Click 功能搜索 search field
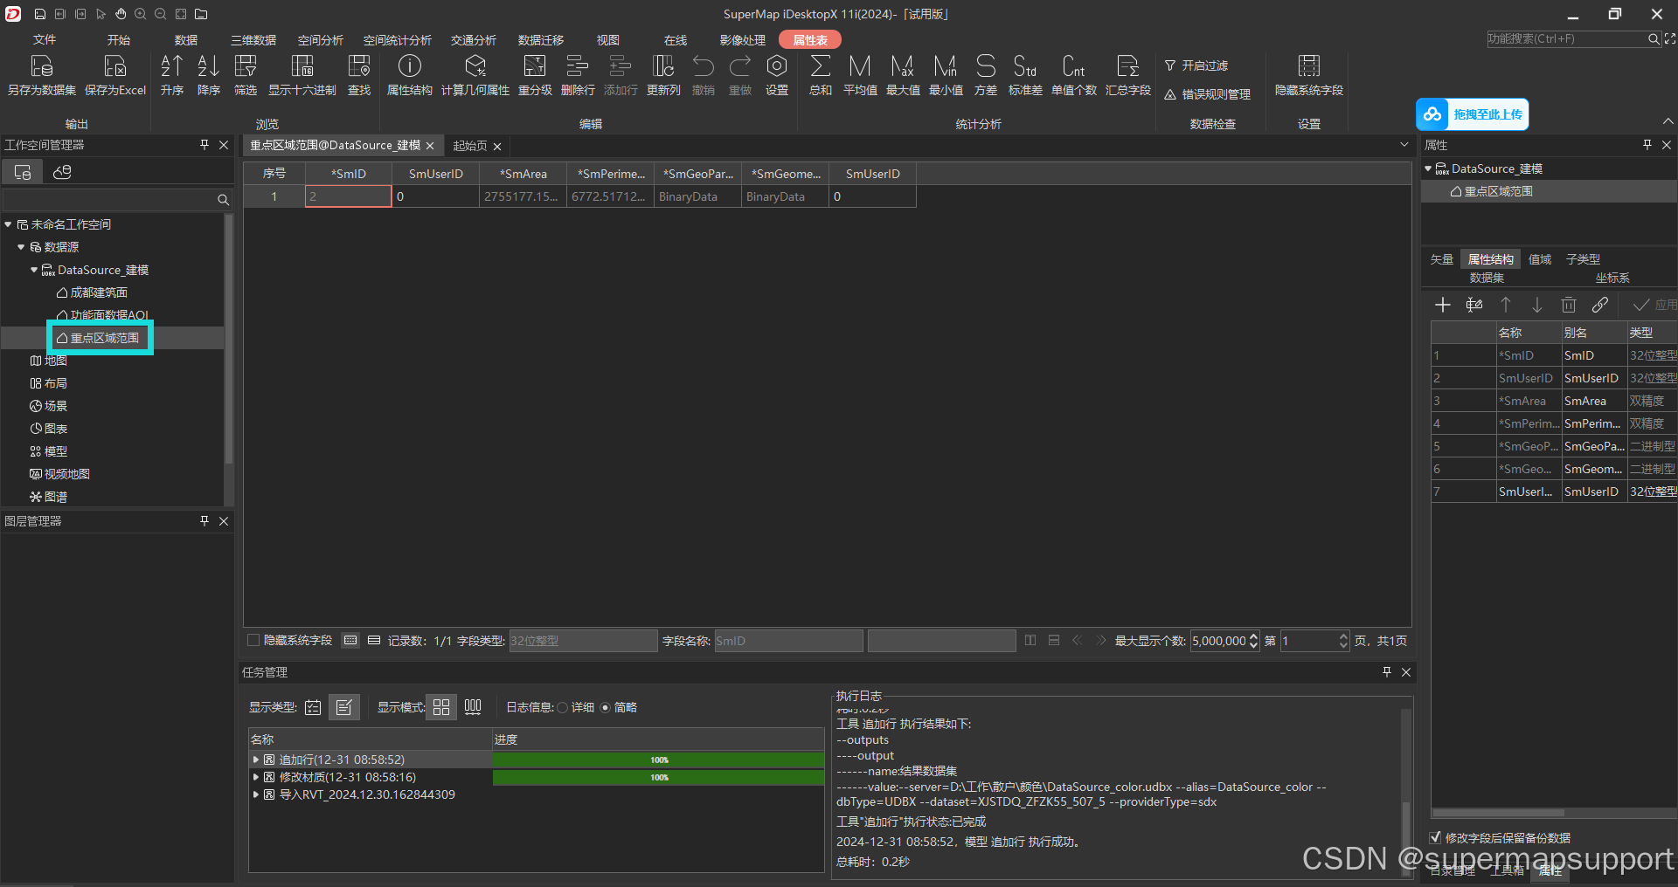 coord(1566,39)
